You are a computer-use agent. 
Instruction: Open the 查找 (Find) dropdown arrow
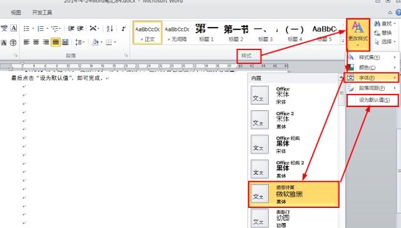click(395, 24)
